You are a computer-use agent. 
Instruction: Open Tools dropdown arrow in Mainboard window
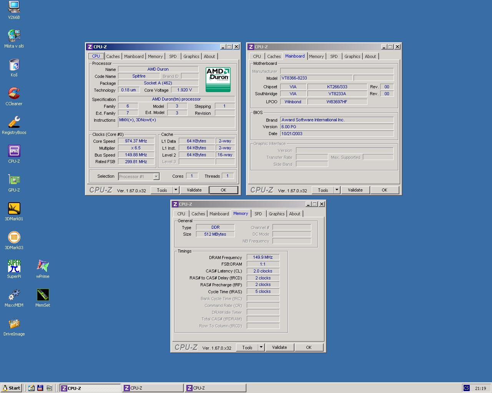[x=337, y=190]
